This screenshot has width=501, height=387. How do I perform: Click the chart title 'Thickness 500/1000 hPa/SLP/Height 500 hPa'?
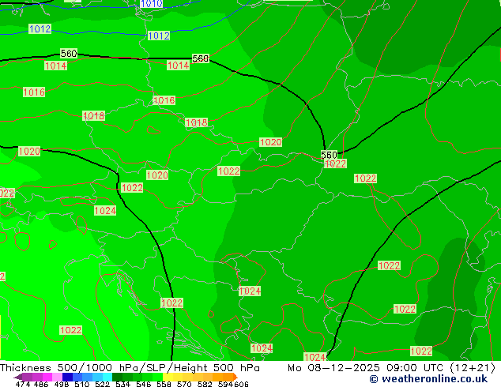point(130,368)
